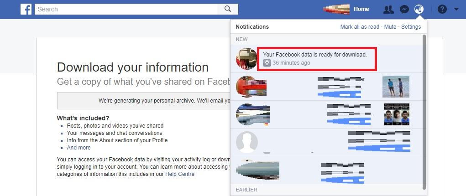This screenshot has width=466, height=196.
Task: Expand the account dropdown arrow
Action: click(x=456, y=9)
